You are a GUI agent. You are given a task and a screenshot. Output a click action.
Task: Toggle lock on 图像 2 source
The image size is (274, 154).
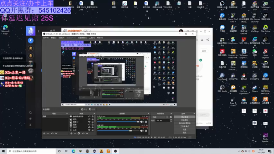92,122
